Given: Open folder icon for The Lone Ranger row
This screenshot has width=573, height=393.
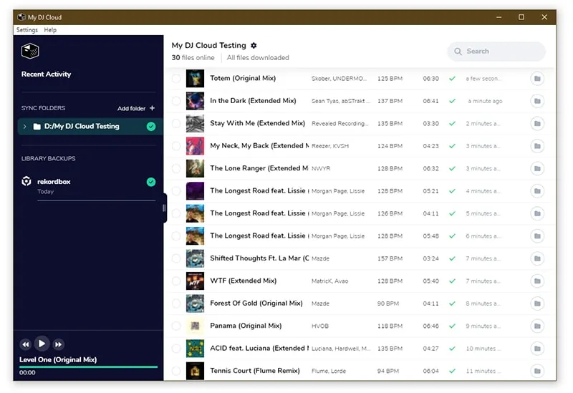Looking at the screenshot, I should (536, 168).
